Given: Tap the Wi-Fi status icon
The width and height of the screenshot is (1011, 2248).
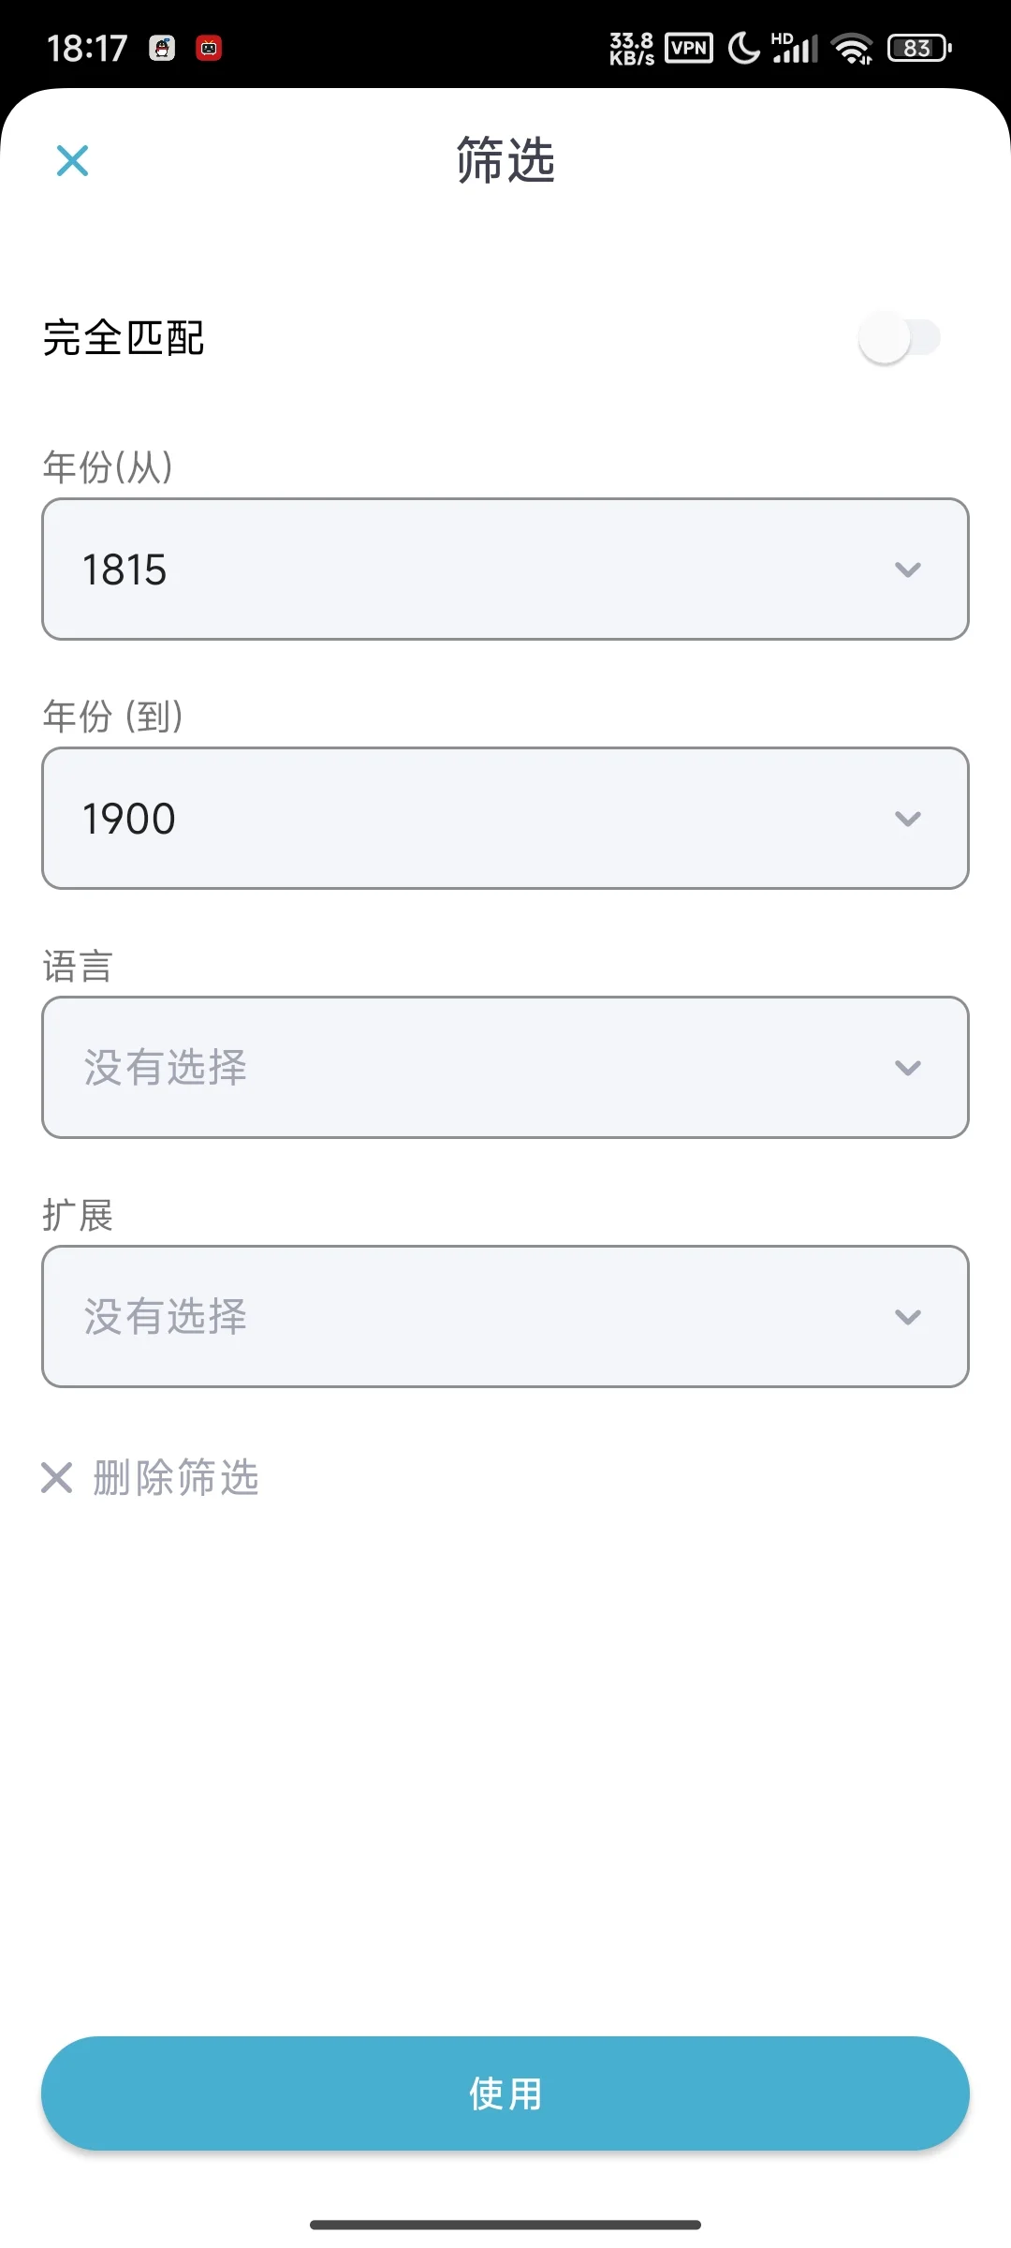Looking at the screenshot, I should point(852,48).
